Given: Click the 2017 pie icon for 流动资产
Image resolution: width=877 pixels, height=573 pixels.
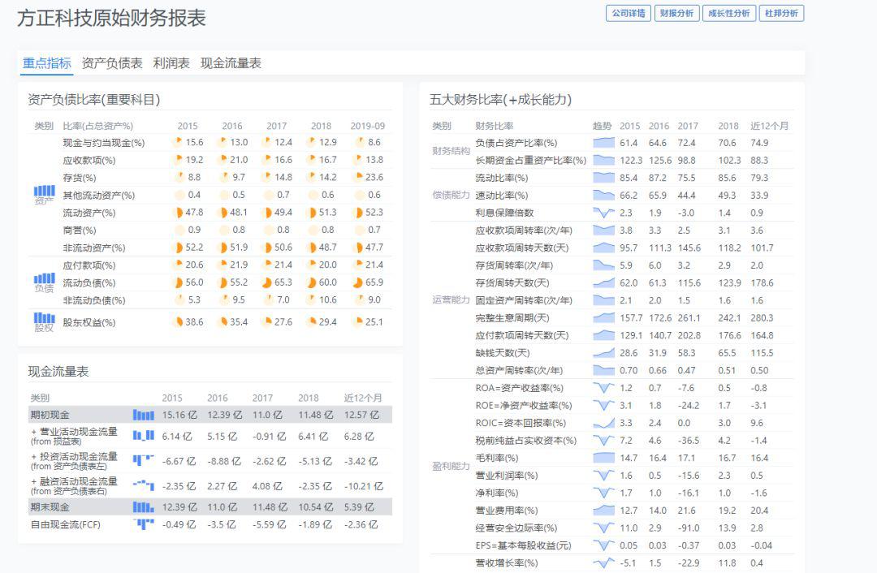Looking at the screenshot, I should tap(268, 213).
